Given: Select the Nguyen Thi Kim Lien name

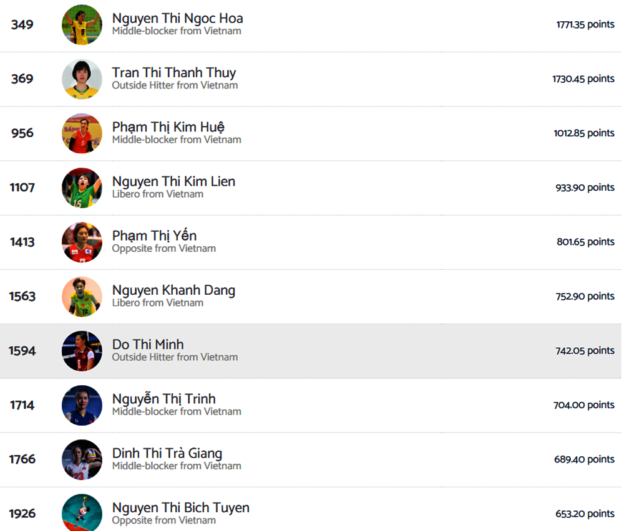Looking at the screenshot, I should tap(173, 181).
